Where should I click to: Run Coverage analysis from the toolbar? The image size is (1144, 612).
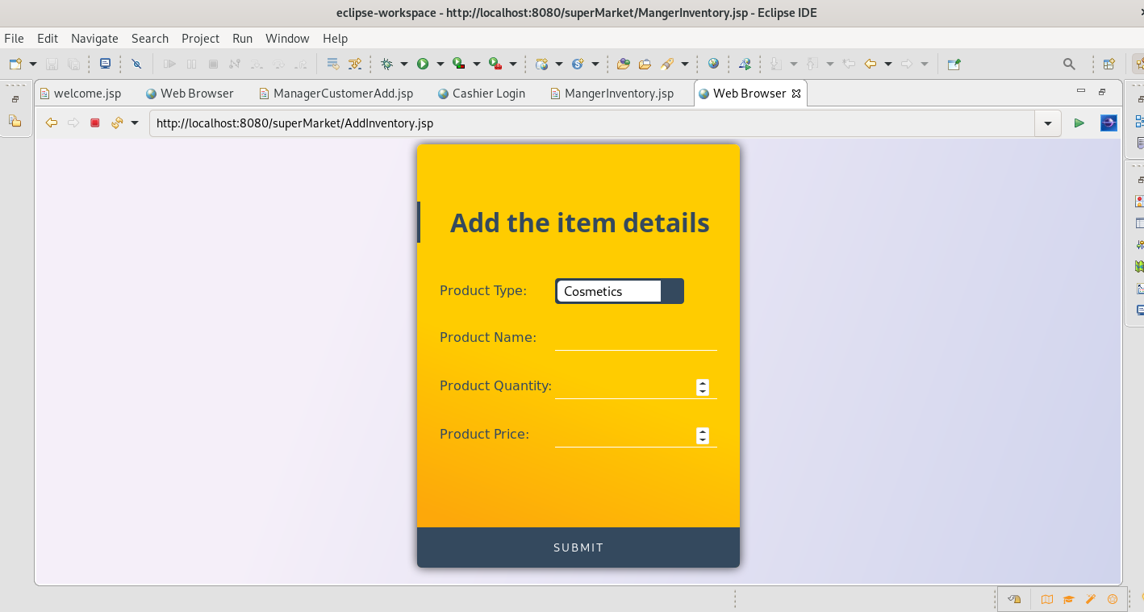pyautogui.click(x=460, y=63)
